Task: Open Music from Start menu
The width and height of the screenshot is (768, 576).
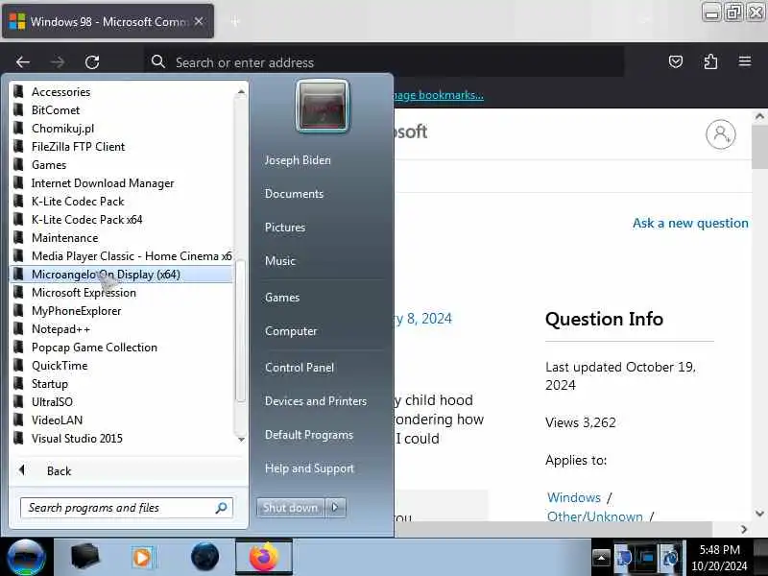Action: 280,261
